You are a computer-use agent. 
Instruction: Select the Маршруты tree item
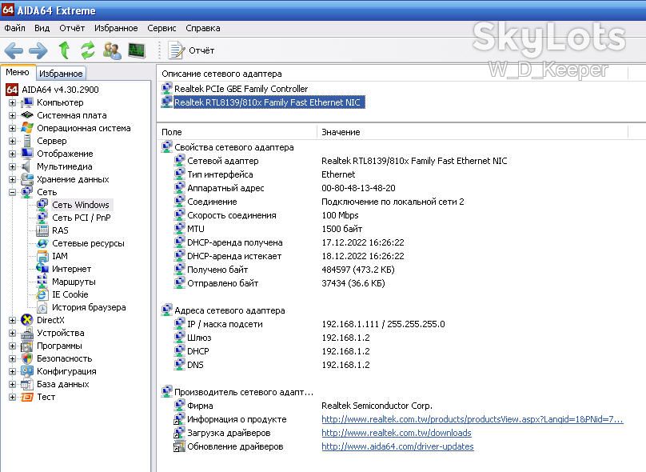(x=74, y=282)
